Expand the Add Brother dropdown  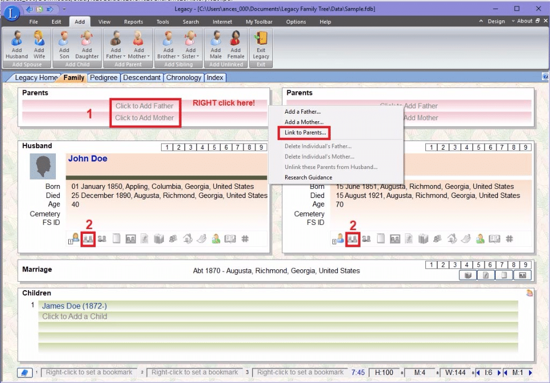click(x=178, y=56)
